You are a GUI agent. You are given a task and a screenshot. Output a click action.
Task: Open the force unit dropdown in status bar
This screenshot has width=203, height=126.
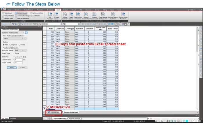point(158,121)
